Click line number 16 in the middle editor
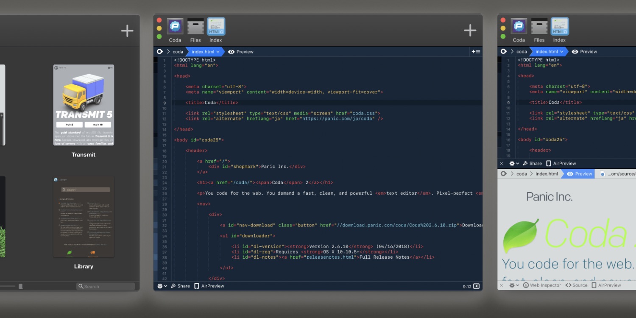The width and height of the screenshot is (636, 318). tap(164, 140)
